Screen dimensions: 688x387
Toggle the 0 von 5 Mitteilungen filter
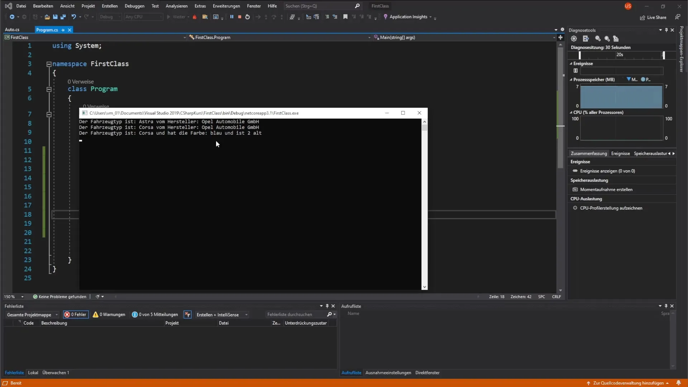click(x=155, y=315)
